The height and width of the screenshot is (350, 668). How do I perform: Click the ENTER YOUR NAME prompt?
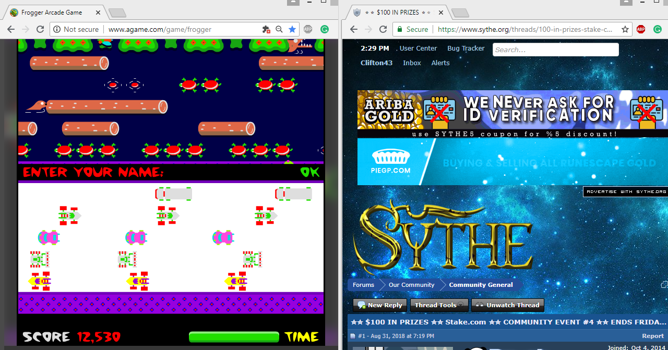93,172
